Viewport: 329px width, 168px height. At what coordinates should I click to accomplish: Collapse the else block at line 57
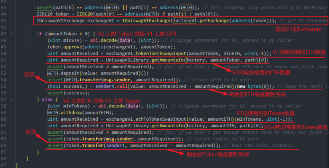coord(11,100)
